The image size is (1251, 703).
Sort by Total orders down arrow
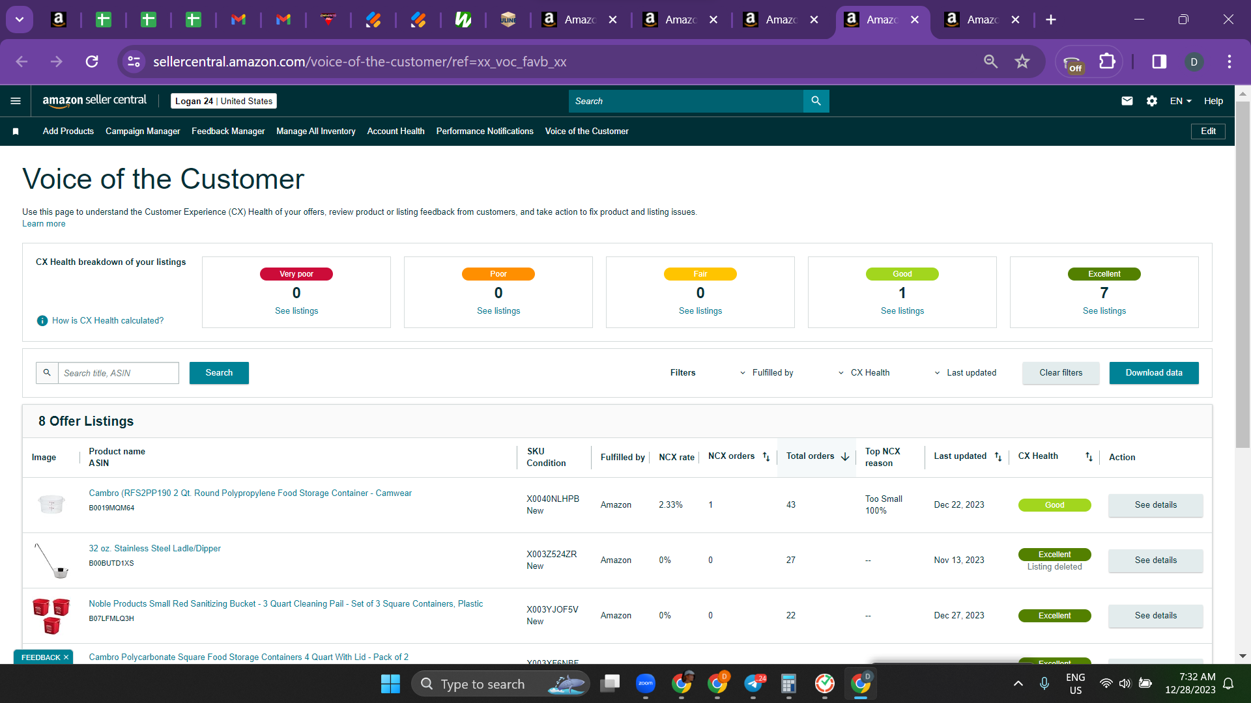[845, 457]
